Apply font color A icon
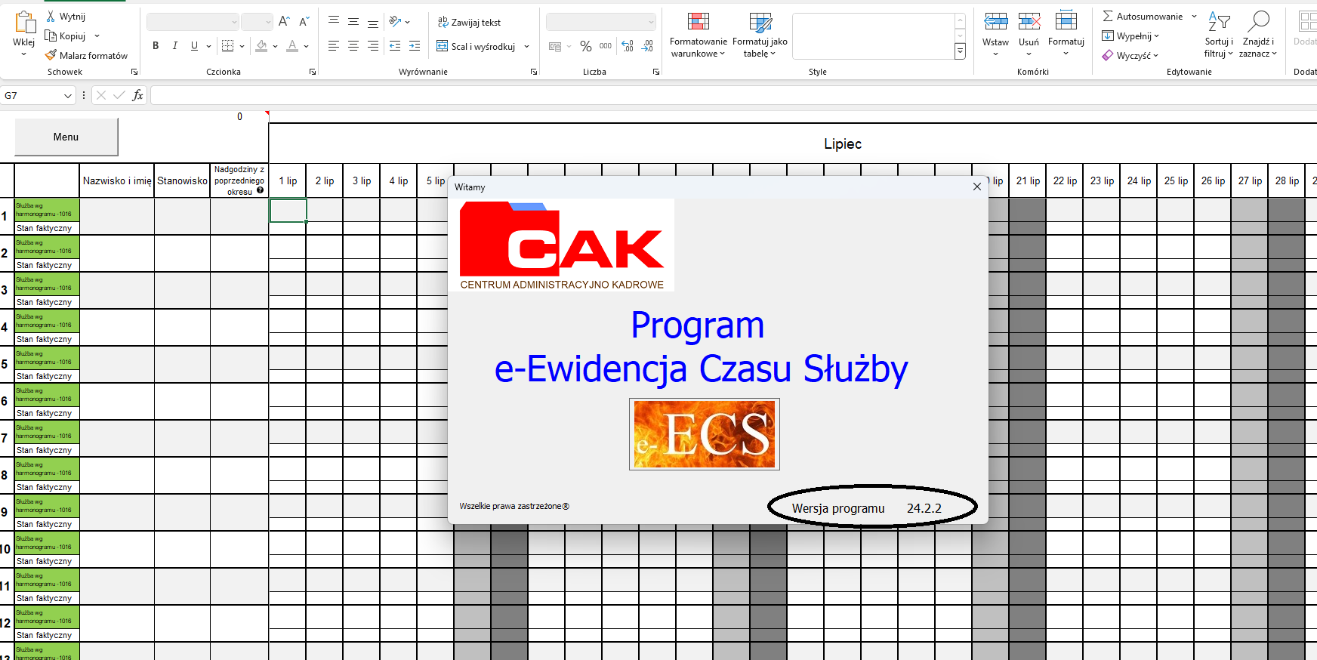 (292, 46)
